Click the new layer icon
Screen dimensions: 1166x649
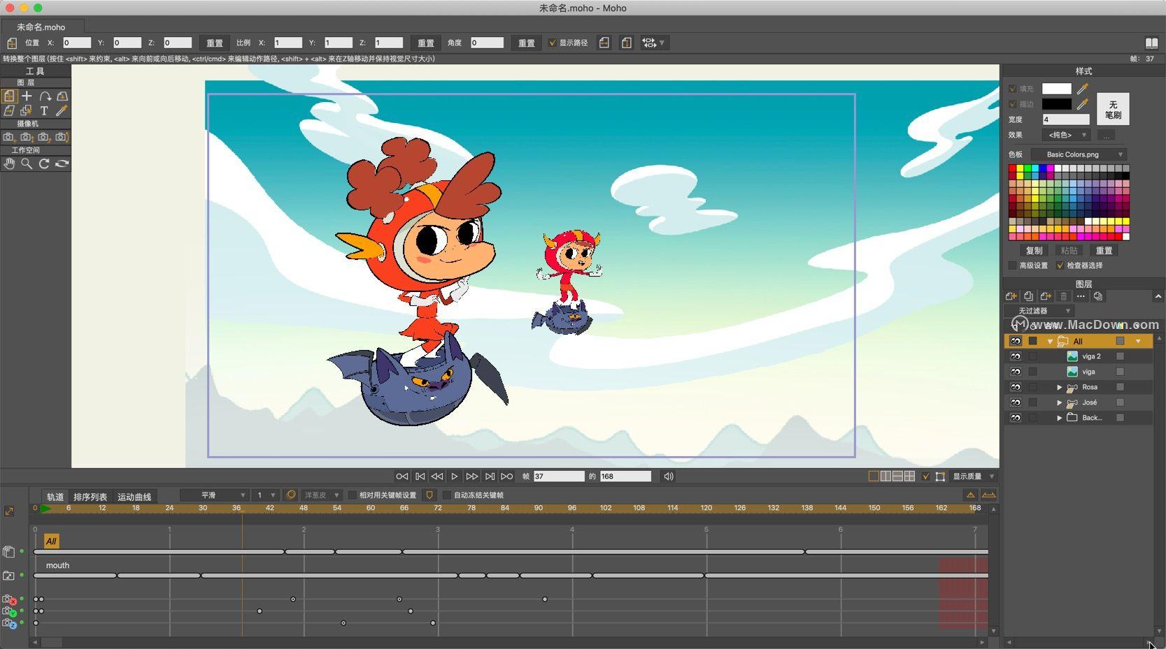[1011, 296]
